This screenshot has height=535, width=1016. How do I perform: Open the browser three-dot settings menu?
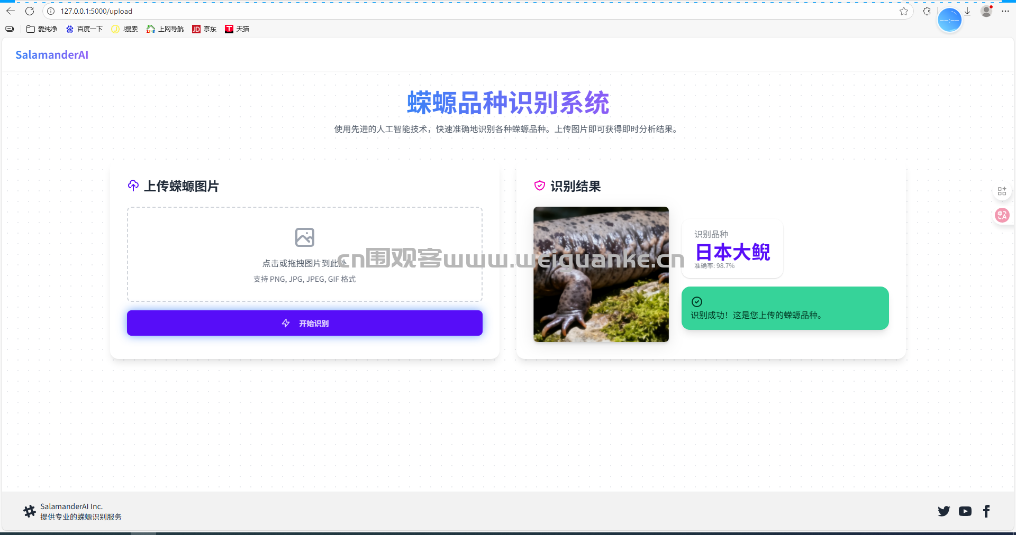click(1005, 11)
